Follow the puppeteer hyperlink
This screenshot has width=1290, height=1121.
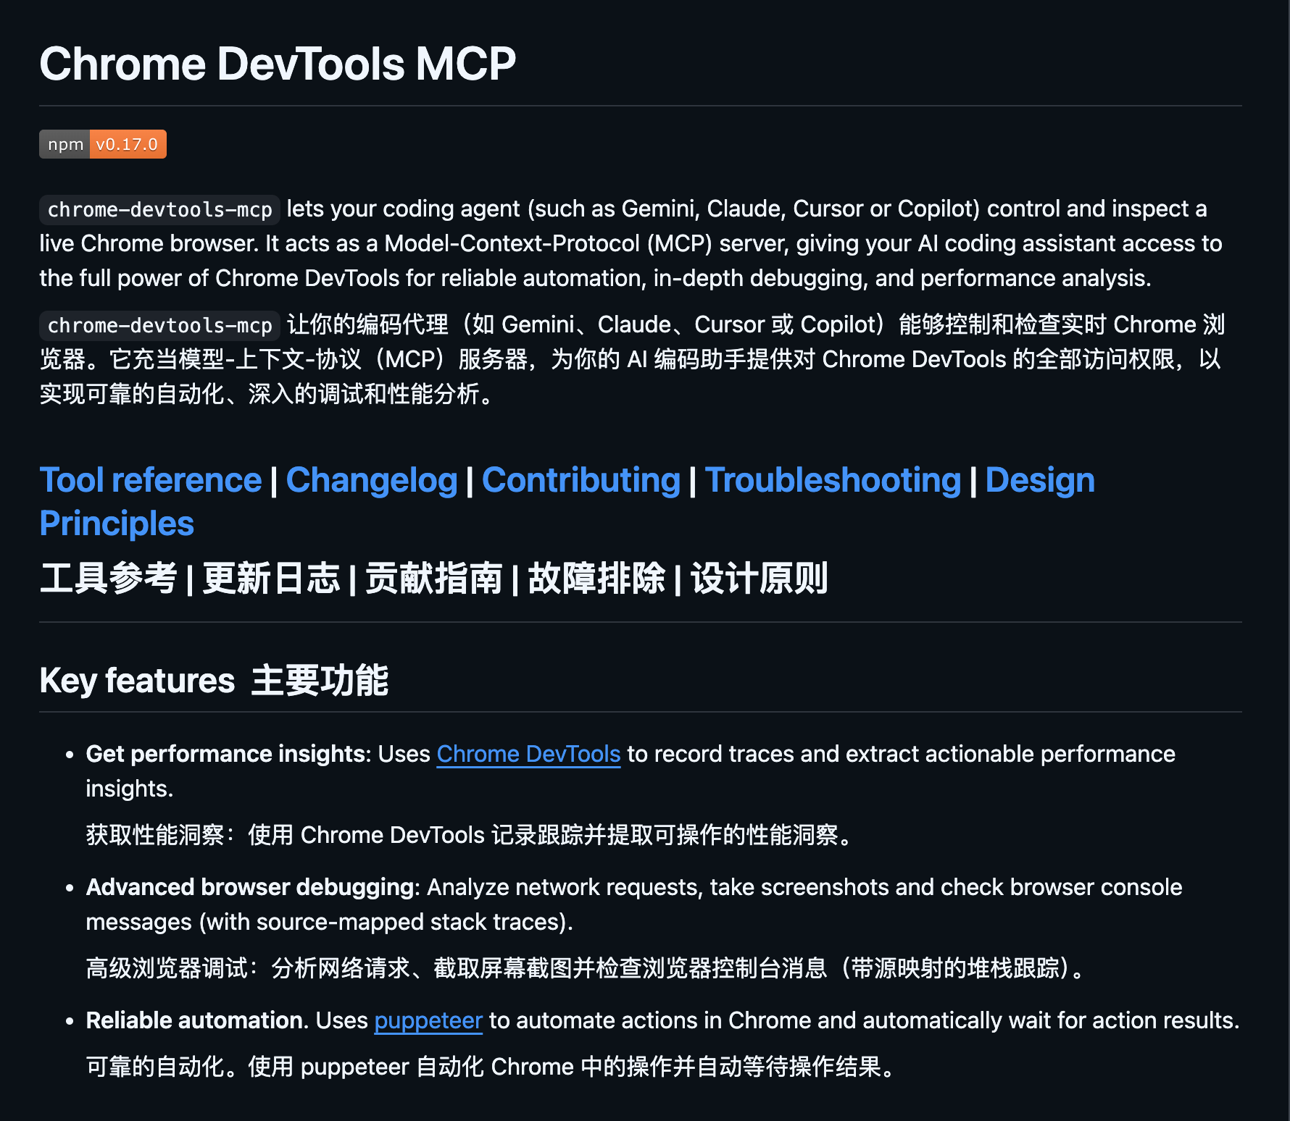point(428,1020)
